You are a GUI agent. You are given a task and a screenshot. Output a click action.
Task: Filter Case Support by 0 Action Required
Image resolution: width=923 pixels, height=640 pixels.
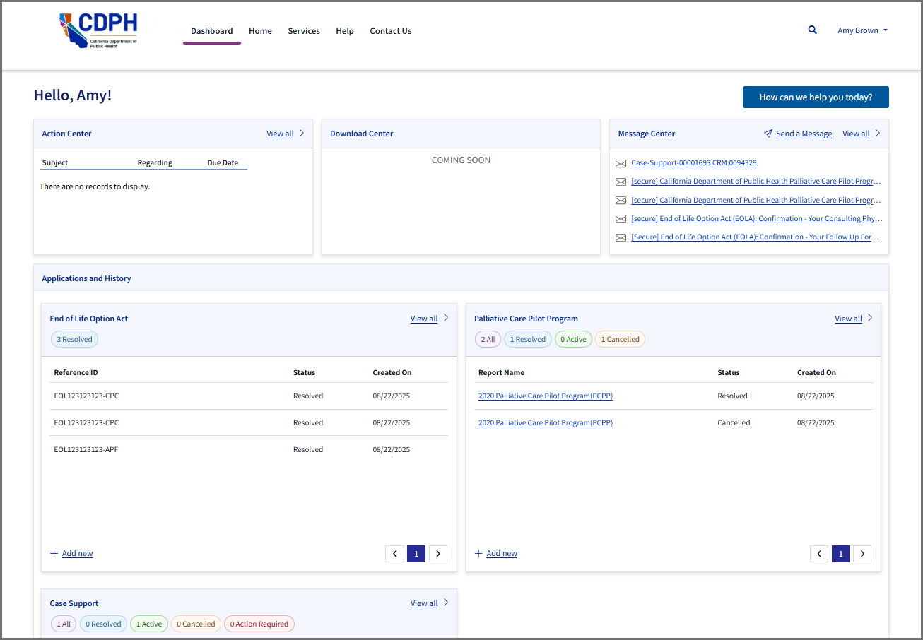(x=259, y=624)
